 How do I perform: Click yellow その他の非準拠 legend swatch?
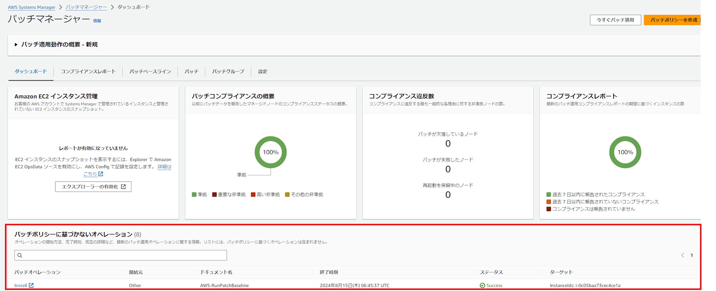tap(287, 194)
